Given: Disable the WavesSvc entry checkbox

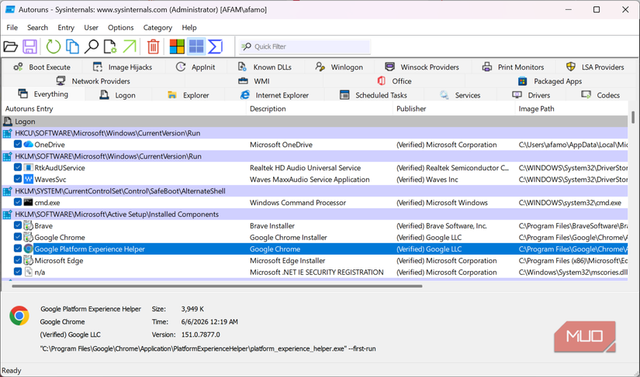Looking at the screenshot, I should click(x=18, y=179).
